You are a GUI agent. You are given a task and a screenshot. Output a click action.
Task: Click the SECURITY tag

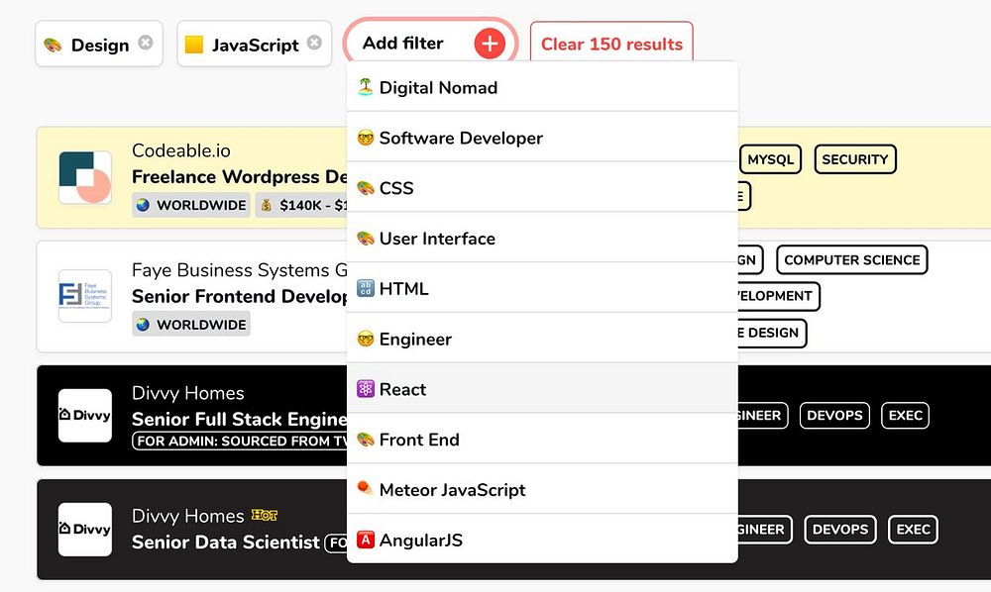[855, 159]
